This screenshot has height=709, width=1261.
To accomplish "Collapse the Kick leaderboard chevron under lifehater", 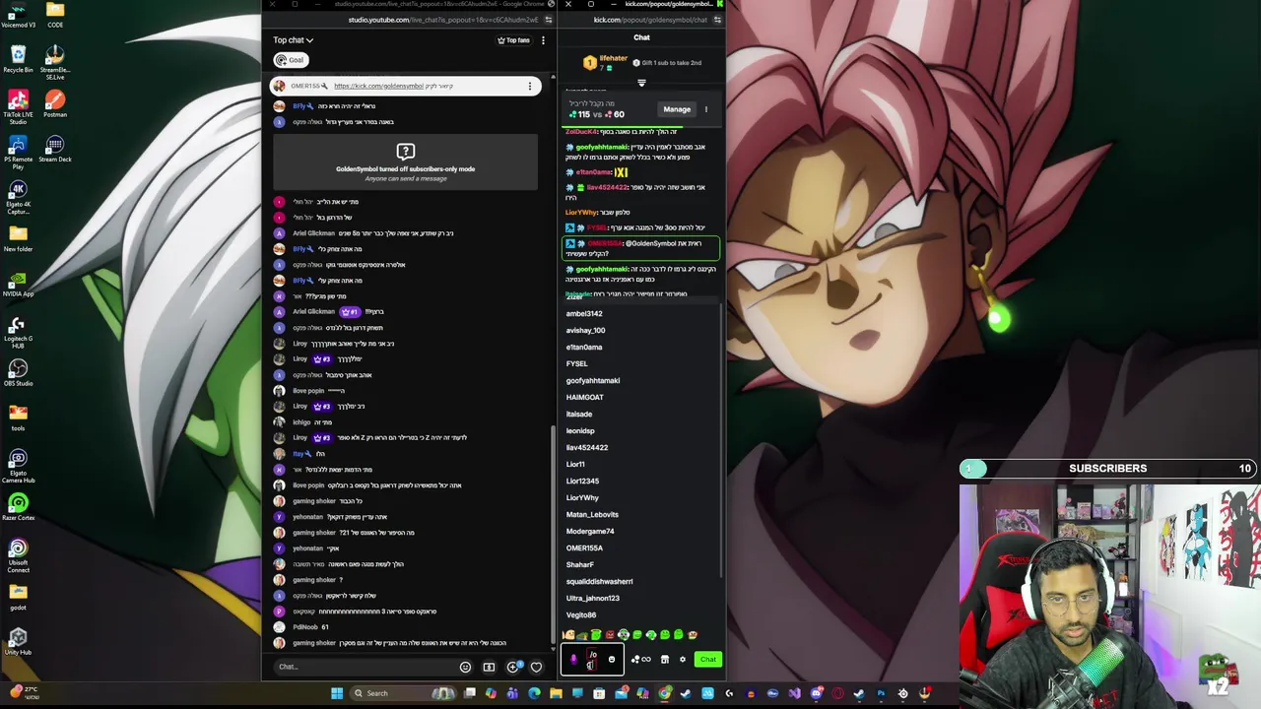I will coord(641,83).
